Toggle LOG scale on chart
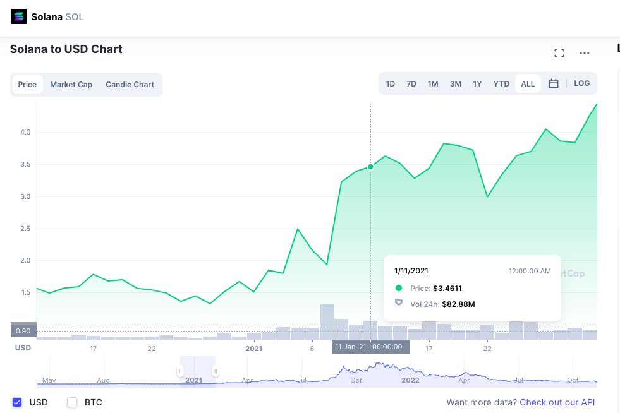Image resolution: width=620 pixels, height=413 pixels. point(581,83)
